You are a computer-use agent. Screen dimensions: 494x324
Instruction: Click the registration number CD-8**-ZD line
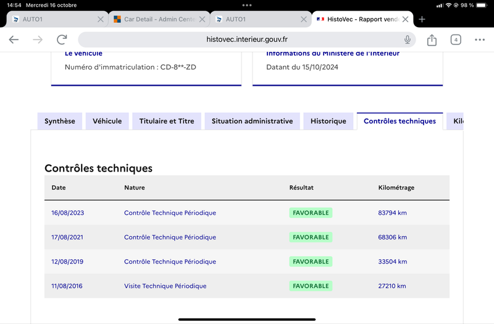[x=130, y=67]
